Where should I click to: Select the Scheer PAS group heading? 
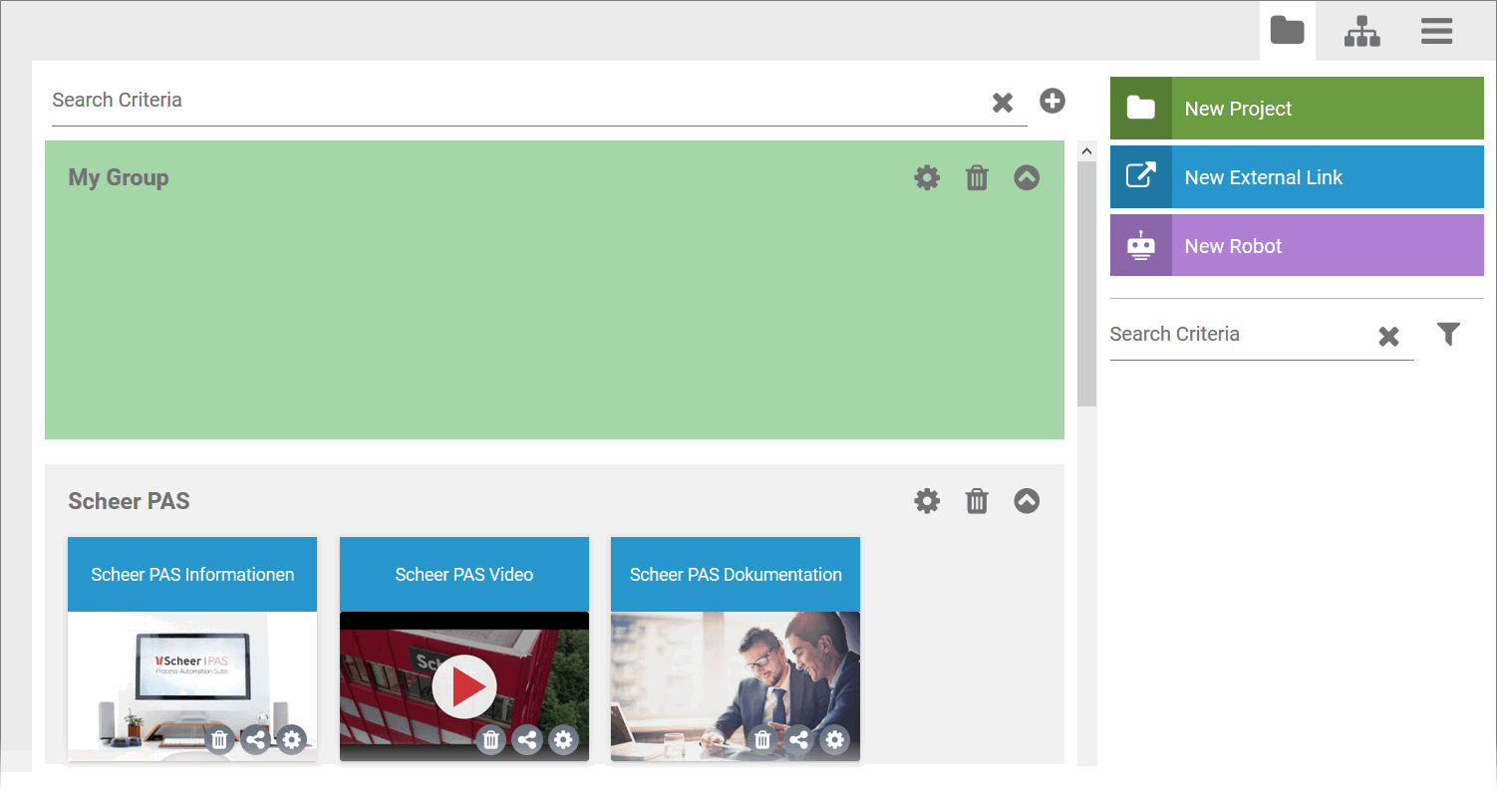pos(129,501)
